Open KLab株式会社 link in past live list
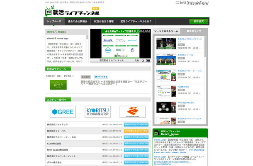This screenshot has width=253, height=166. (x=183, y=87)
